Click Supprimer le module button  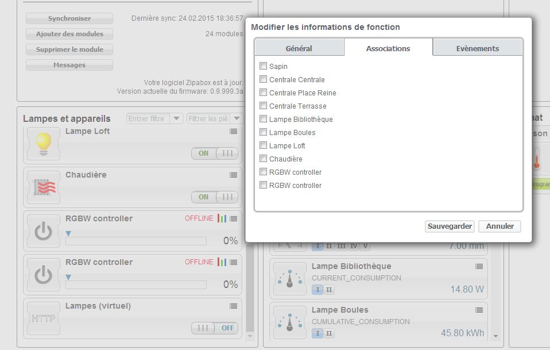[x=69, y=49]
